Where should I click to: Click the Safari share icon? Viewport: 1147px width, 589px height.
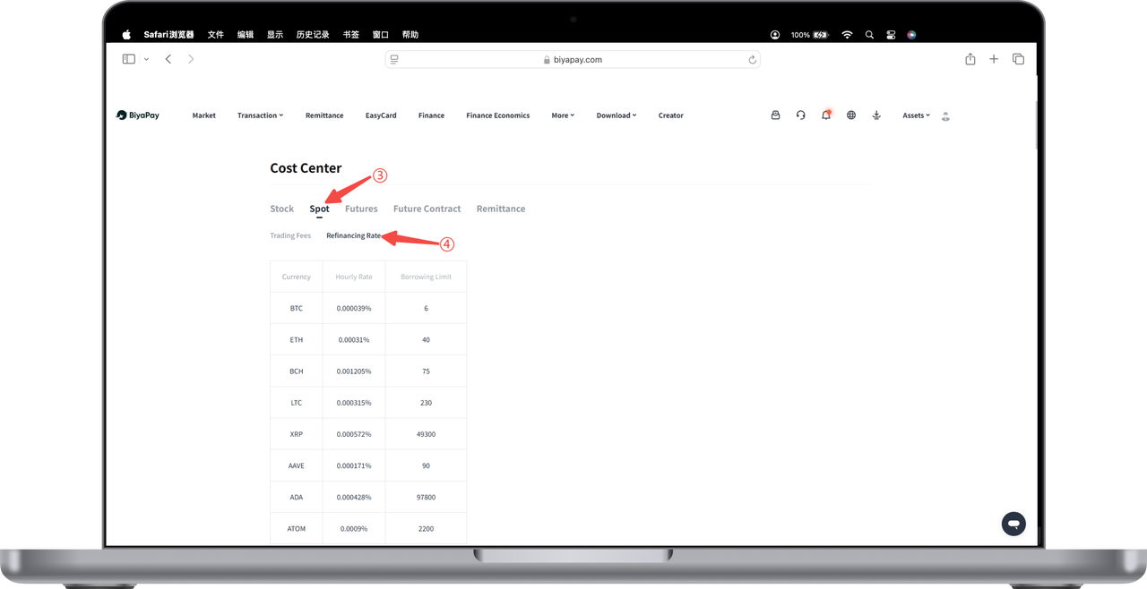pos(970,59)
